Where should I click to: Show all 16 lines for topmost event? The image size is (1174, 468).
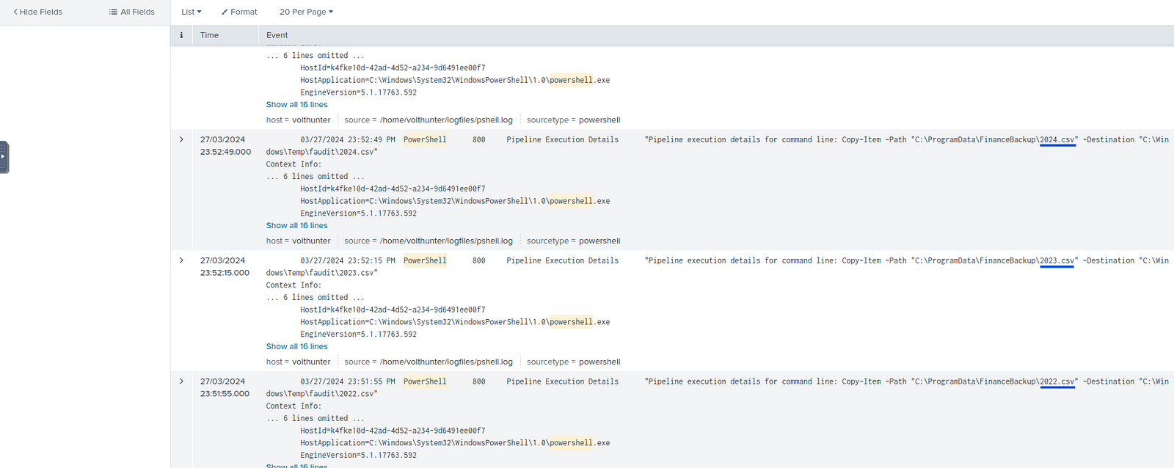[x=297, y=105]
